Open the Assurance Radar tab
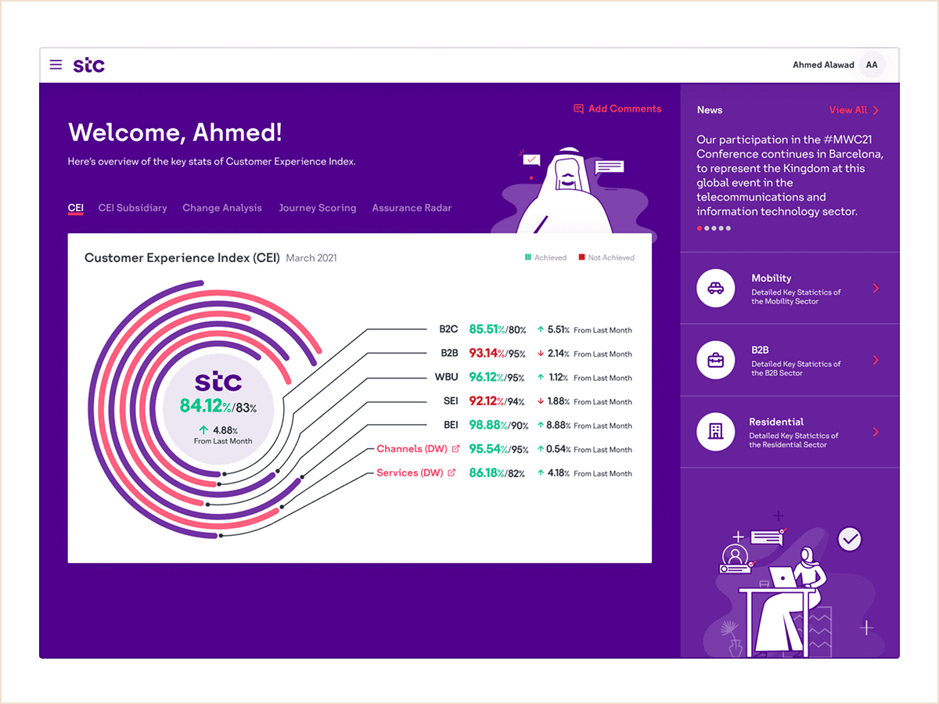This screenshot has height=704, width=939. (x=412, y=208)
